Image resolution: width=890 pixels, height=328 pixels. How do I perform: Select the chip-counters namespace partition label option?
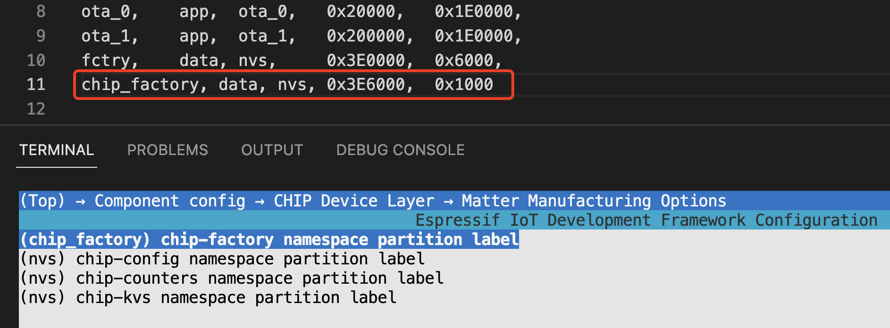pos(231,278)
